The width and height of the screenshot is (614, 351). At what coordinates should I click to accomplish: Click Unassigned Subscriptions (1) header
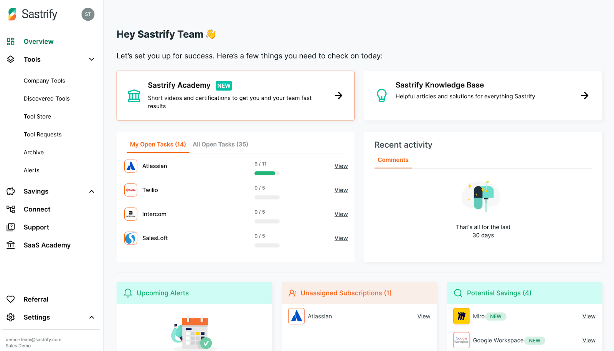[x=359, y=293]
